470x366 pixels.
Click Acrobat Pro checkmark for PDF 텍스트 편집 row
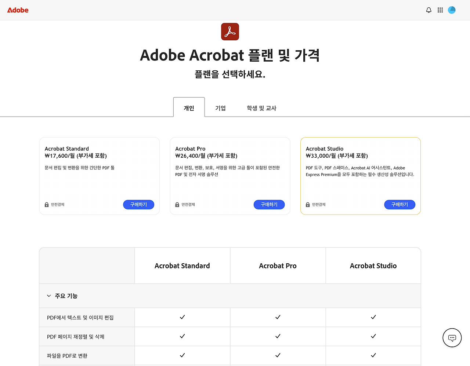pyautogui.click(x=278, y=317)
